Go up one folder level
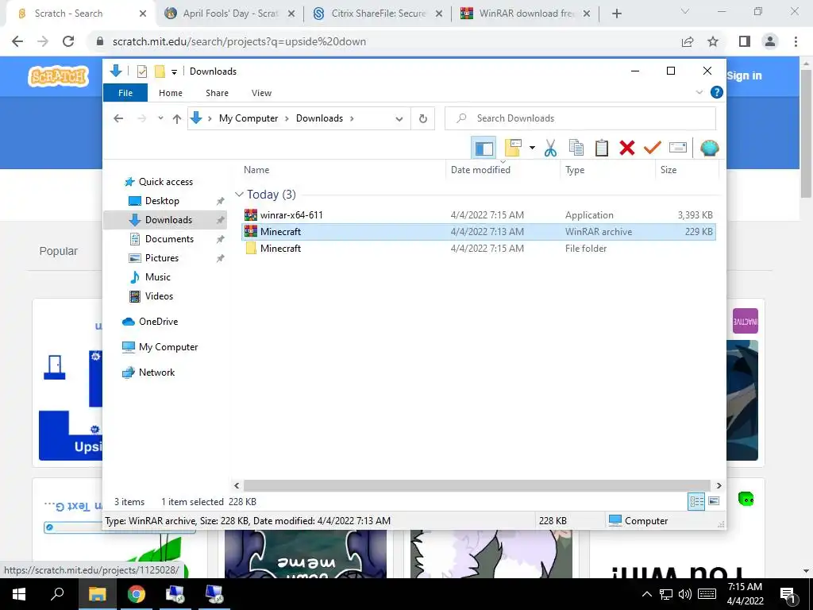813x610 pixels. 177,119
